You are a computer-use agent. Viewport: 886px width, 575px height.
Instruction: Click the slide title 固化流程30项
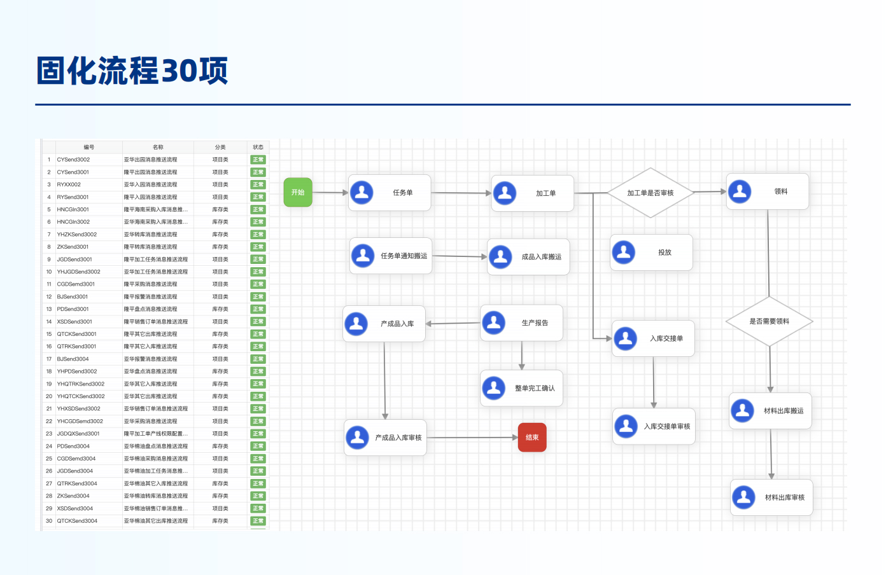(x=132, y=71)
